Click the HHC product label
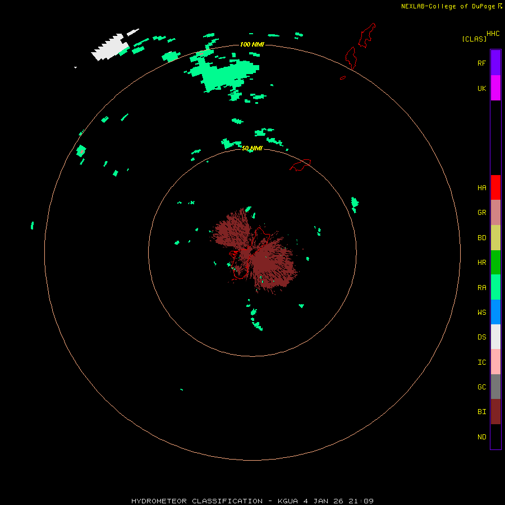The height and width of the screenshot is (505, 505). [493, 34]
